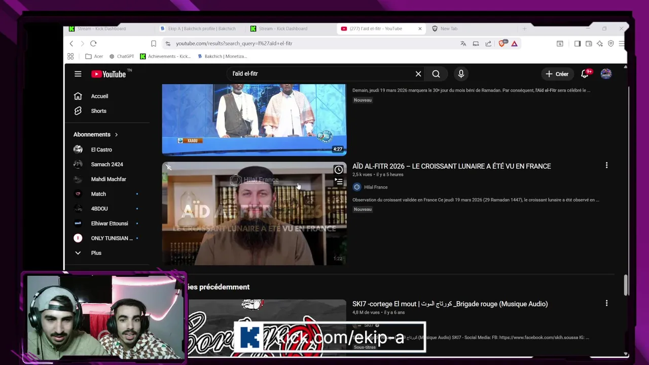Click the Créer button
Screen dimensions: 649x365
point(557,74)
